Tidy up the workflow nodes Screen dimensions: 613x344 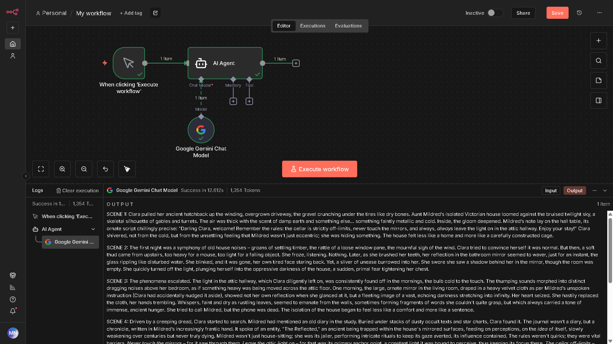pyautogui.click(x=127, y=169)
